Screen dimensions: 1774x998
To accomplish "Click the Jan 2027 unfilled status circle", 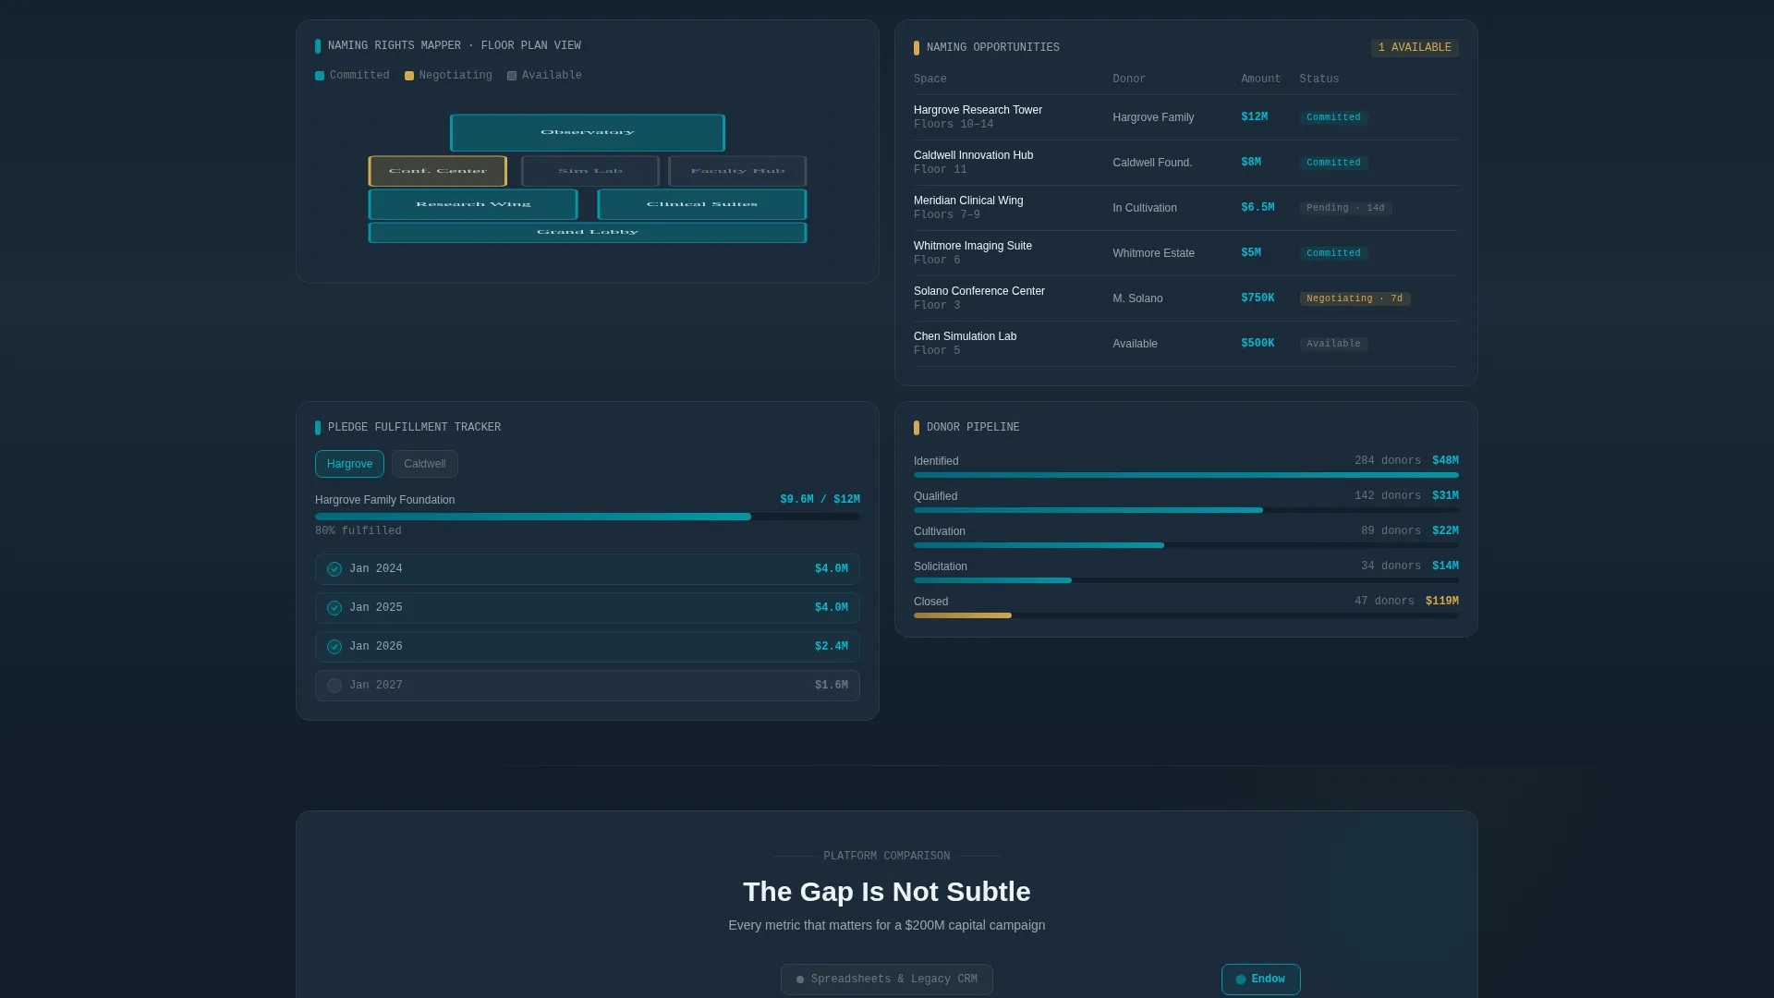I will (334, 686).
